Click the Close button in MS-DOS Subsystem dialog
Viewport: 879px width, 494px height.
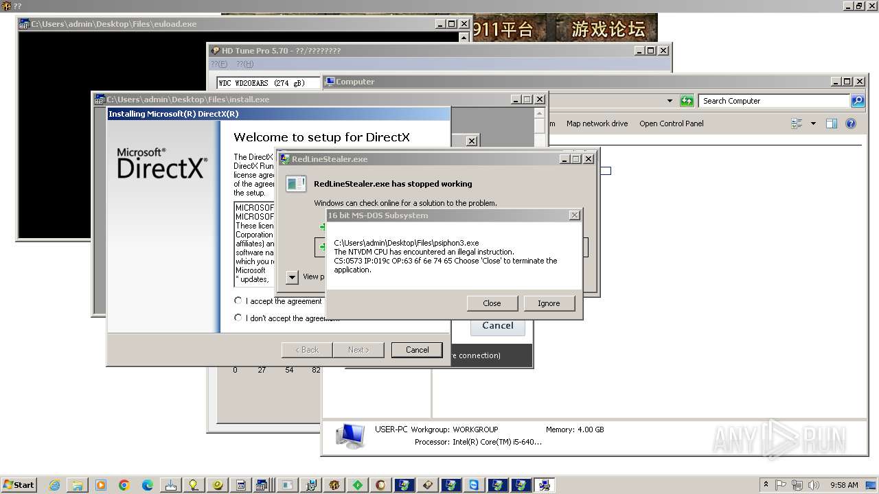(492, 303)
